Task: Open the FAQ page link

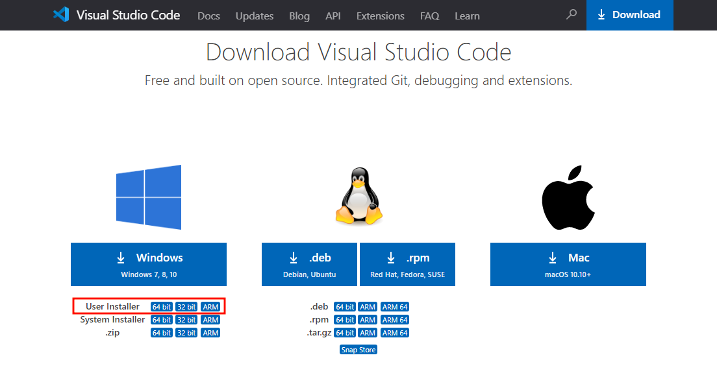Action: tap(429, 16)
